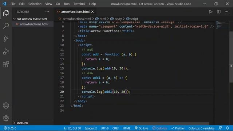
Task: Open the Extensions view icon
Action: [6, 64]
